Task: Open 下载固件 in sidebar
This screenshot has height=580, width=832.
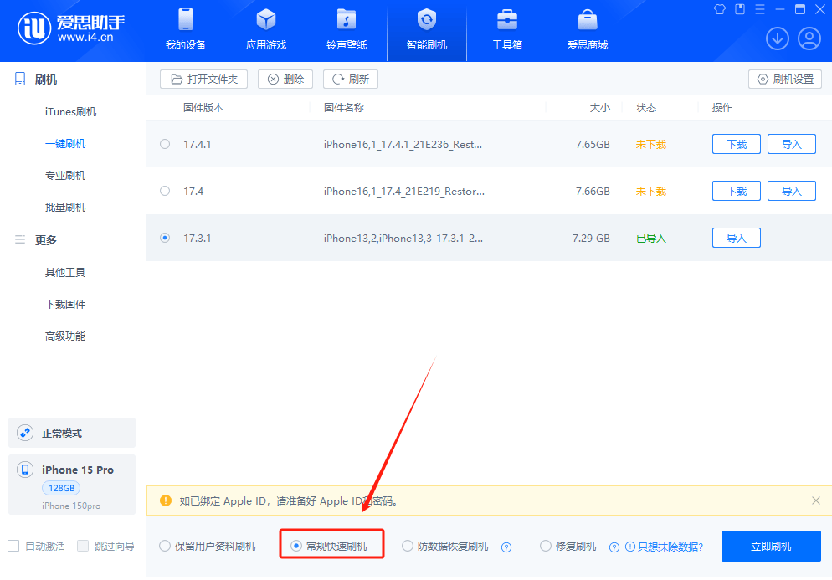Action: 65,305
